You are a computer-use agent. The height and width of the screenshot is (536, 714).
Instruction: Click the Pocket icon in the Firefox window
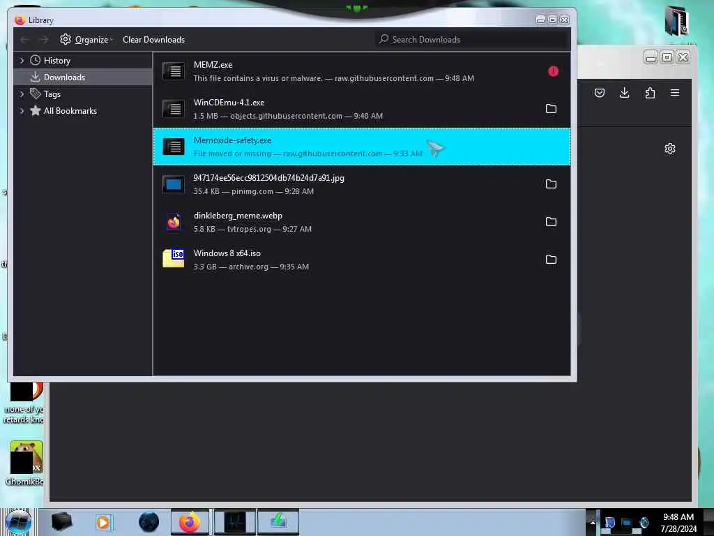(x=599, y=93)
